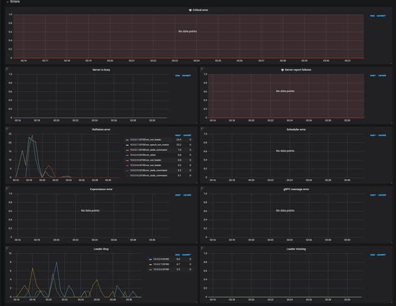Sort Raftstore error legend by max column
The height and width of the screenshot is (306, 396).
coord(178,135)
